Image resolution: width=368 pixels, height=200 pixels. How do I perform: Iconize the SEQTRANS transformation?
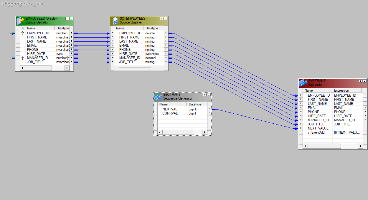coord(209,95)
